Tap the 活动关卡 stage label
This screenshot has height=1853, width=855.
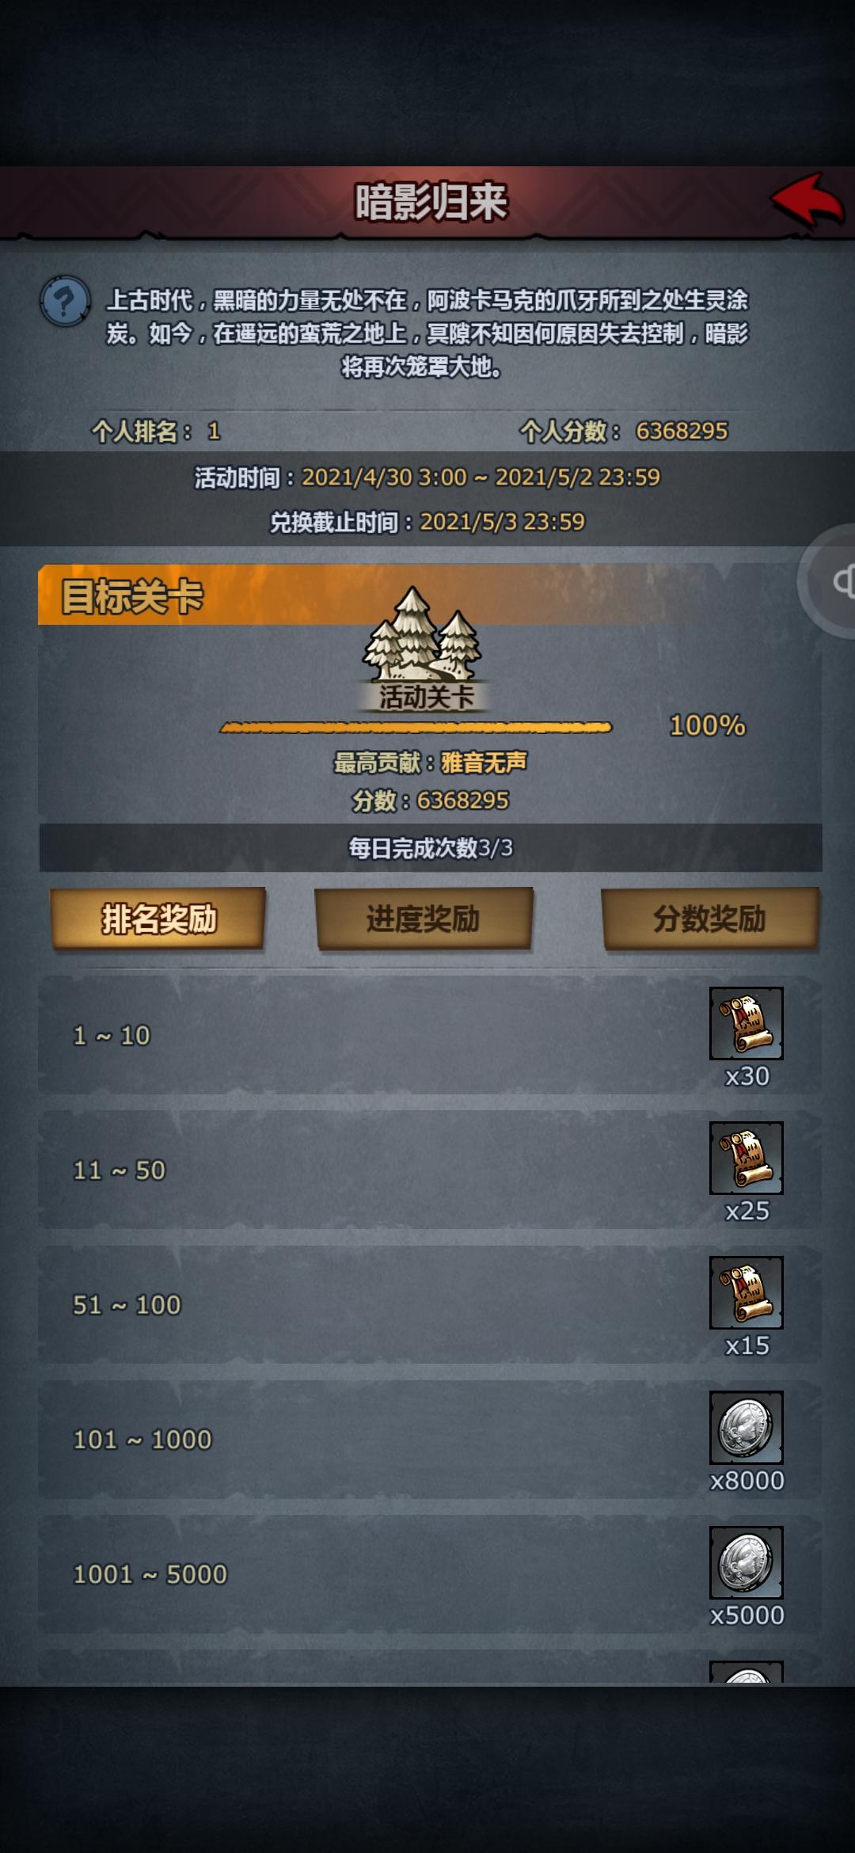point(426,698)
